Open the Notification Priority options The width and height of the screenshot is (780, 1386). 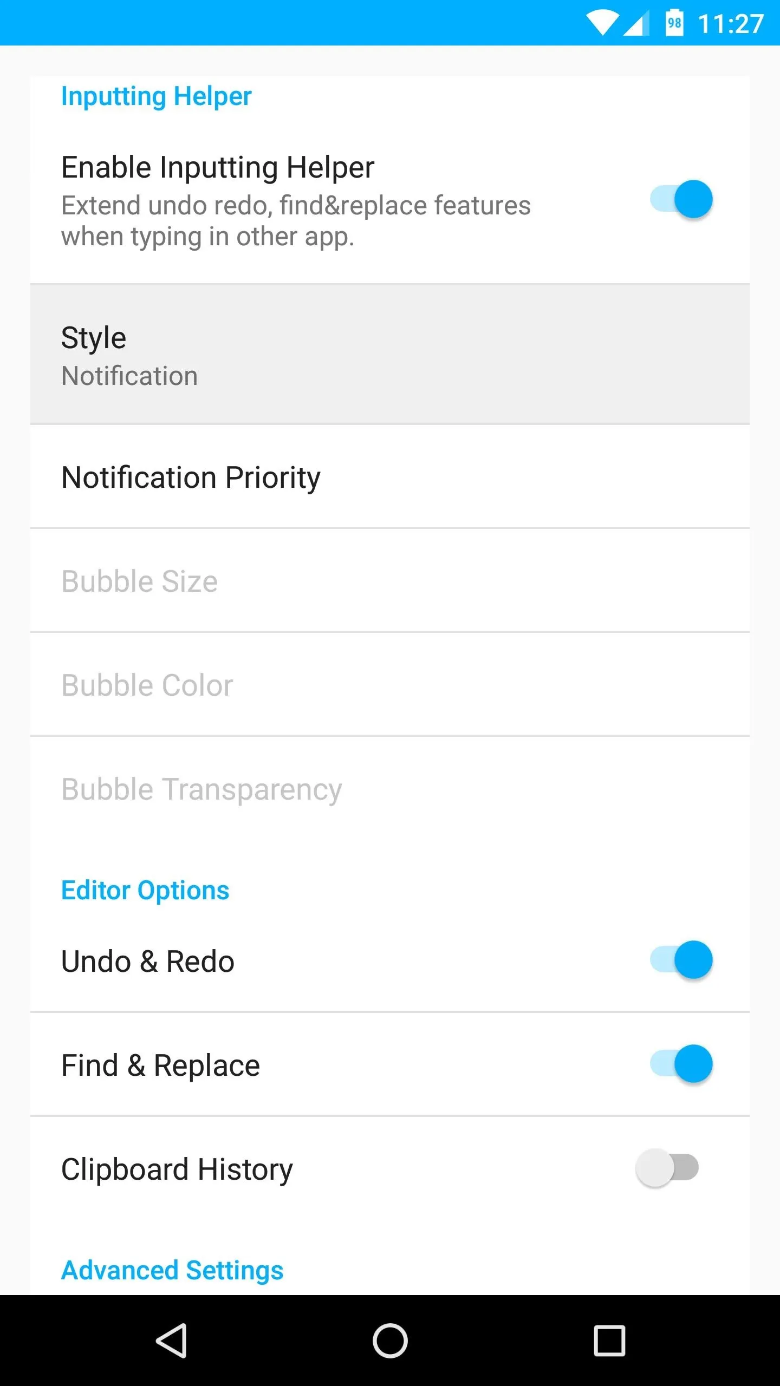[x=390, y=476]
